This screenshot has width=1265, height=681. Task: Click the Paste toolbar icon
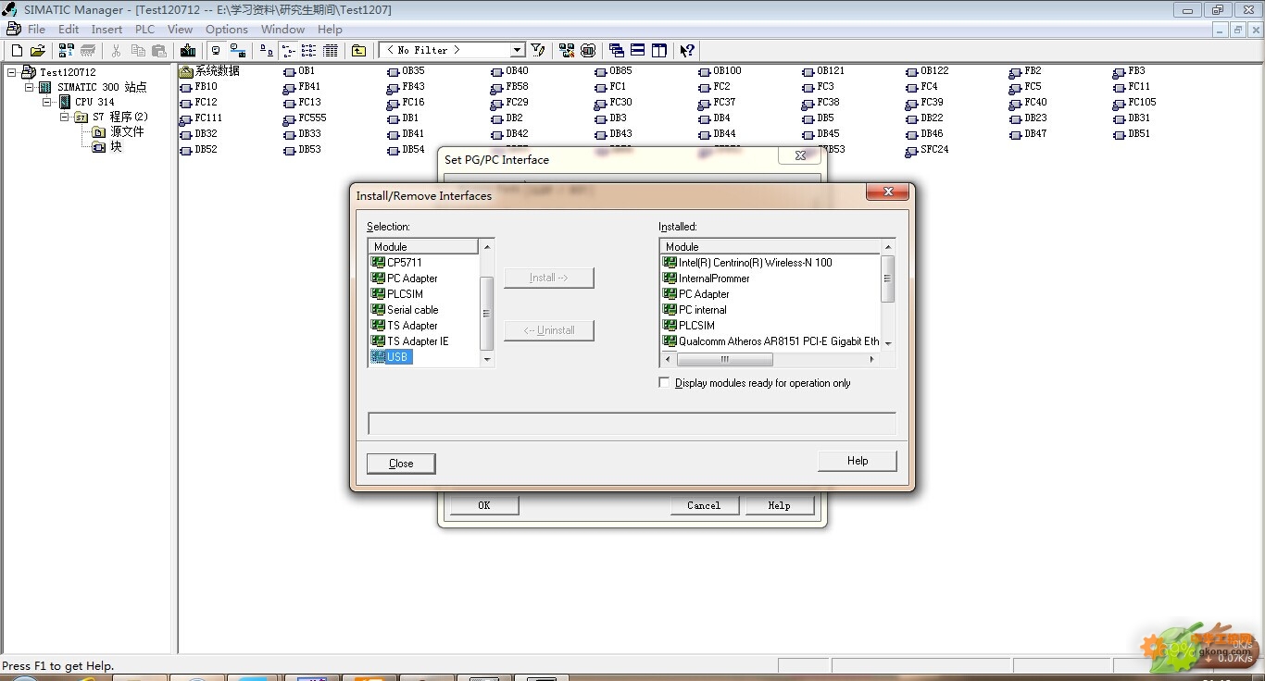click(159, 50)
